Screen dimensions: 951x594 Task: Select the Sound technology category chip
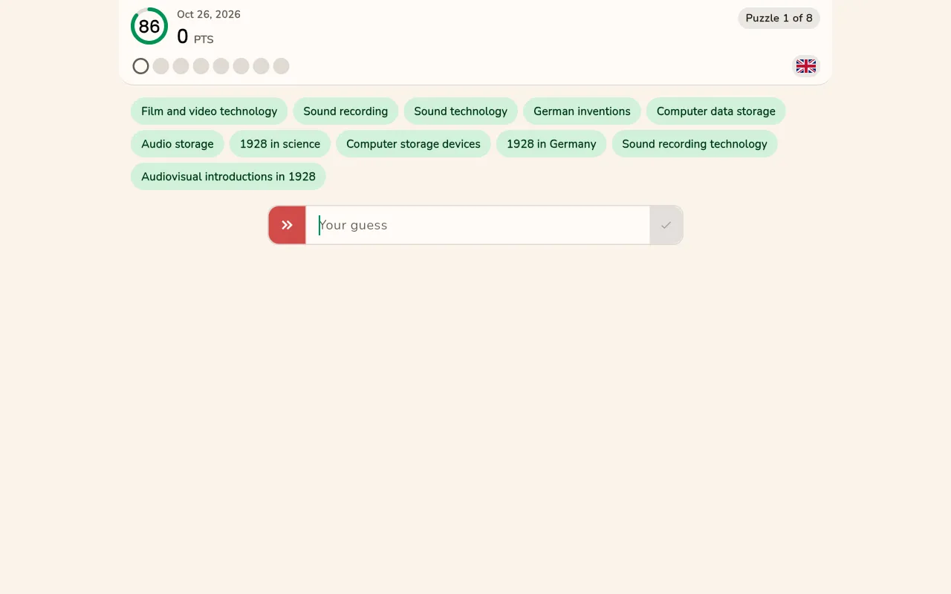point(461,111)
